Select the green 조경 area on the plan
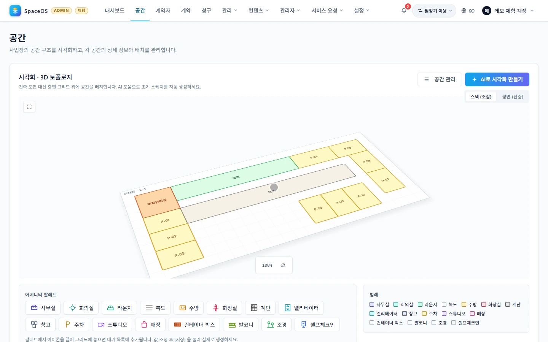The image size is (548, 342). pyautogui.click(x=235, y=178)
